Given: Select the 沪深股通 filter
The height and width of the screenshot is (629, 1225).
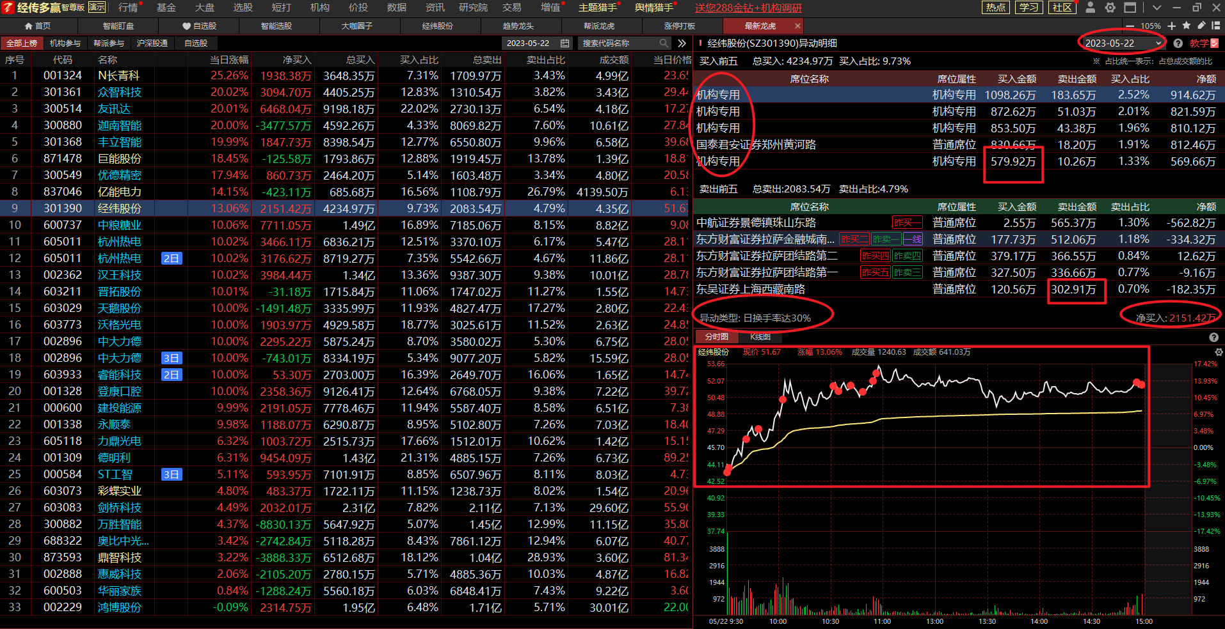Looking at the screenshot, I should [x=152, y=43].
